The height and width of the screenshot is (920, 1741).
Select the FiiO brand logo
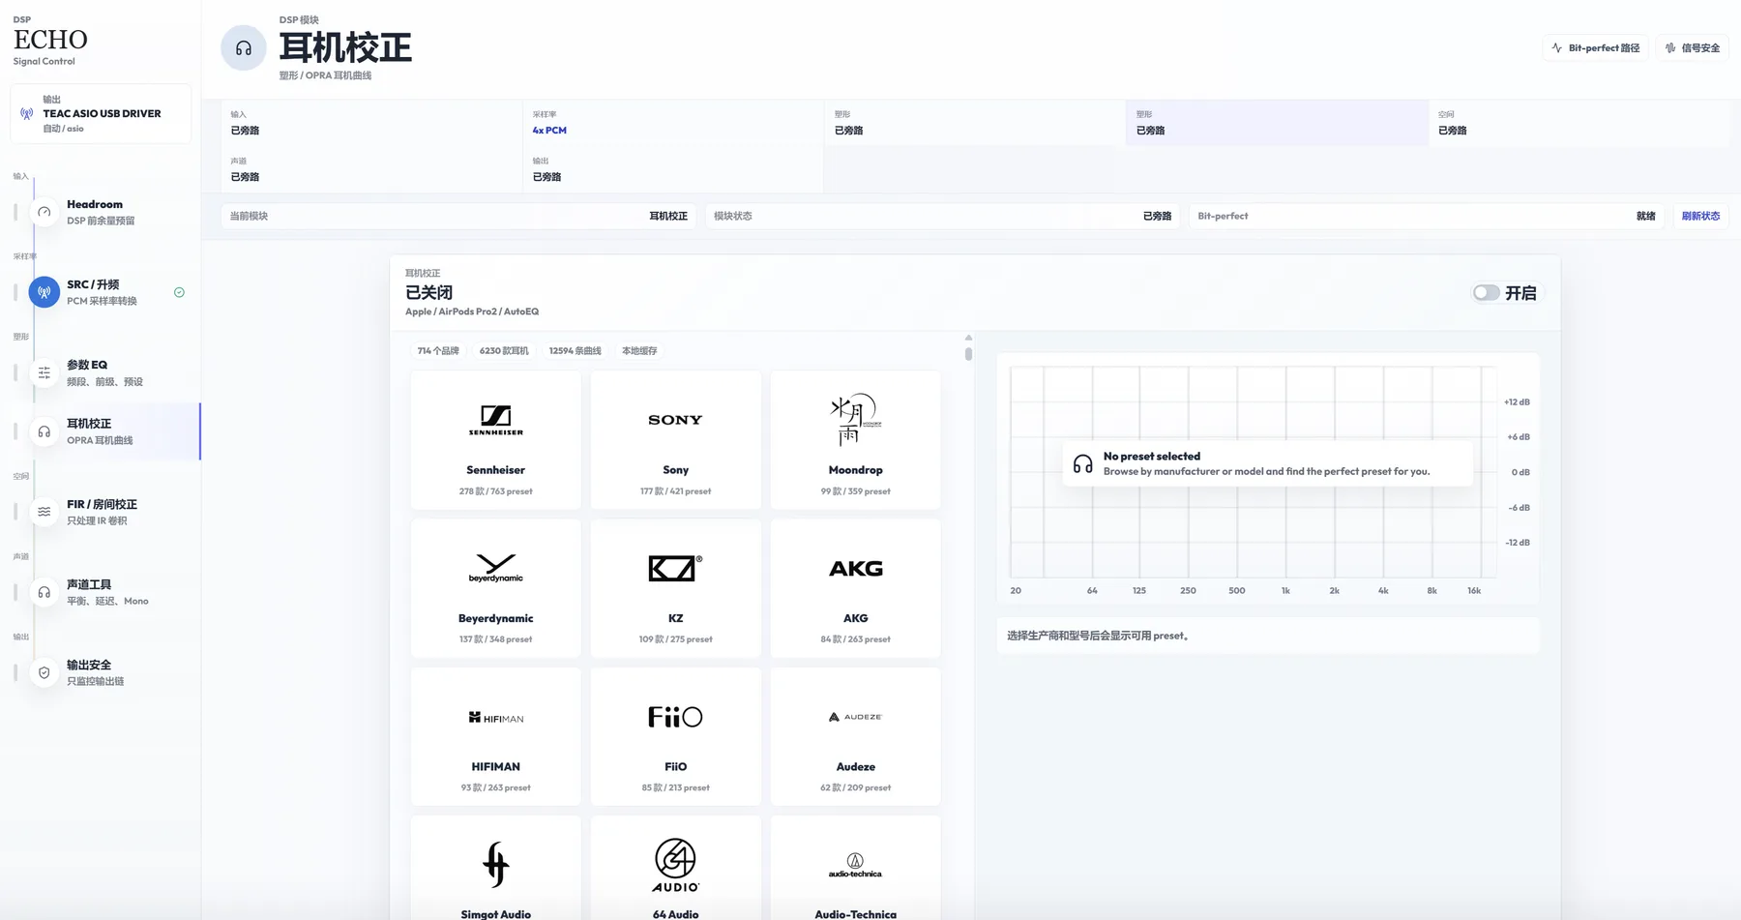[x=675, y=717]
